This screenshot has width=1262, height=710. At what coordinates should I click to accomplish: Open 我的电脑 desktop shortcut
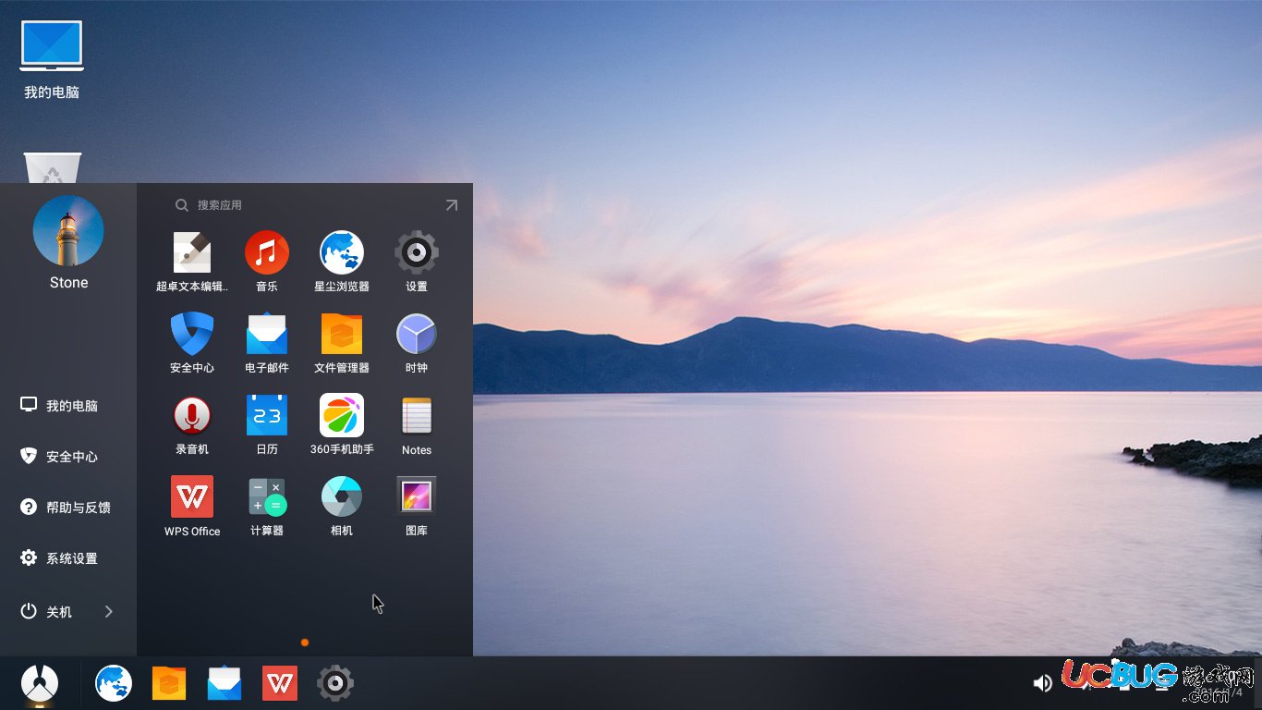[x=52, y=59]
